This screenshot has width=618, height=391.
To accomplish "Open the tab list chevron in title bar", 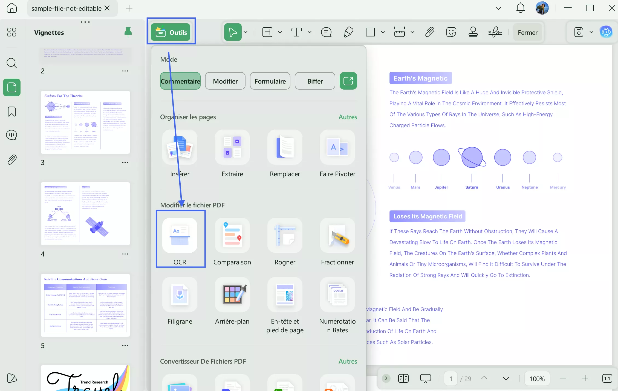I will (x=498, y=8).
